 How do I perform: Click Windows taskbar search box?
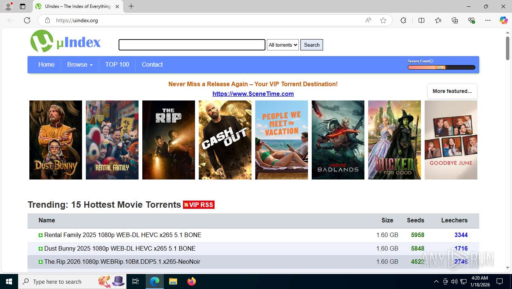pos(73,281)
